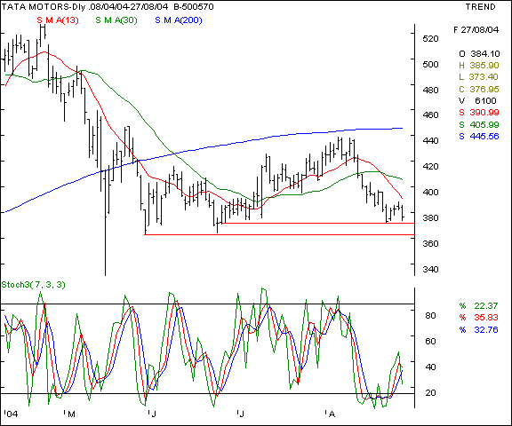Select the stochastic value 35.83
Viewport: 512px width, 426px height.
point(486,318)
